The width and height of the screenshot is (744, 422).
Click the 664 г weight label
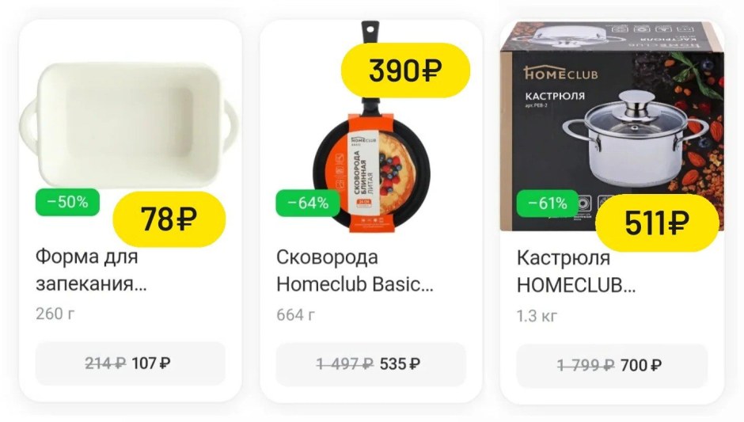pos(295,315)
